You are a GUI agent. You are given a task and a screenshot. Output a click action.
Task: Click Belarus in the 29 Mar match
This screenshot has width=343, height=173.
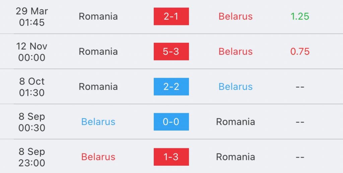coord(235,16)
